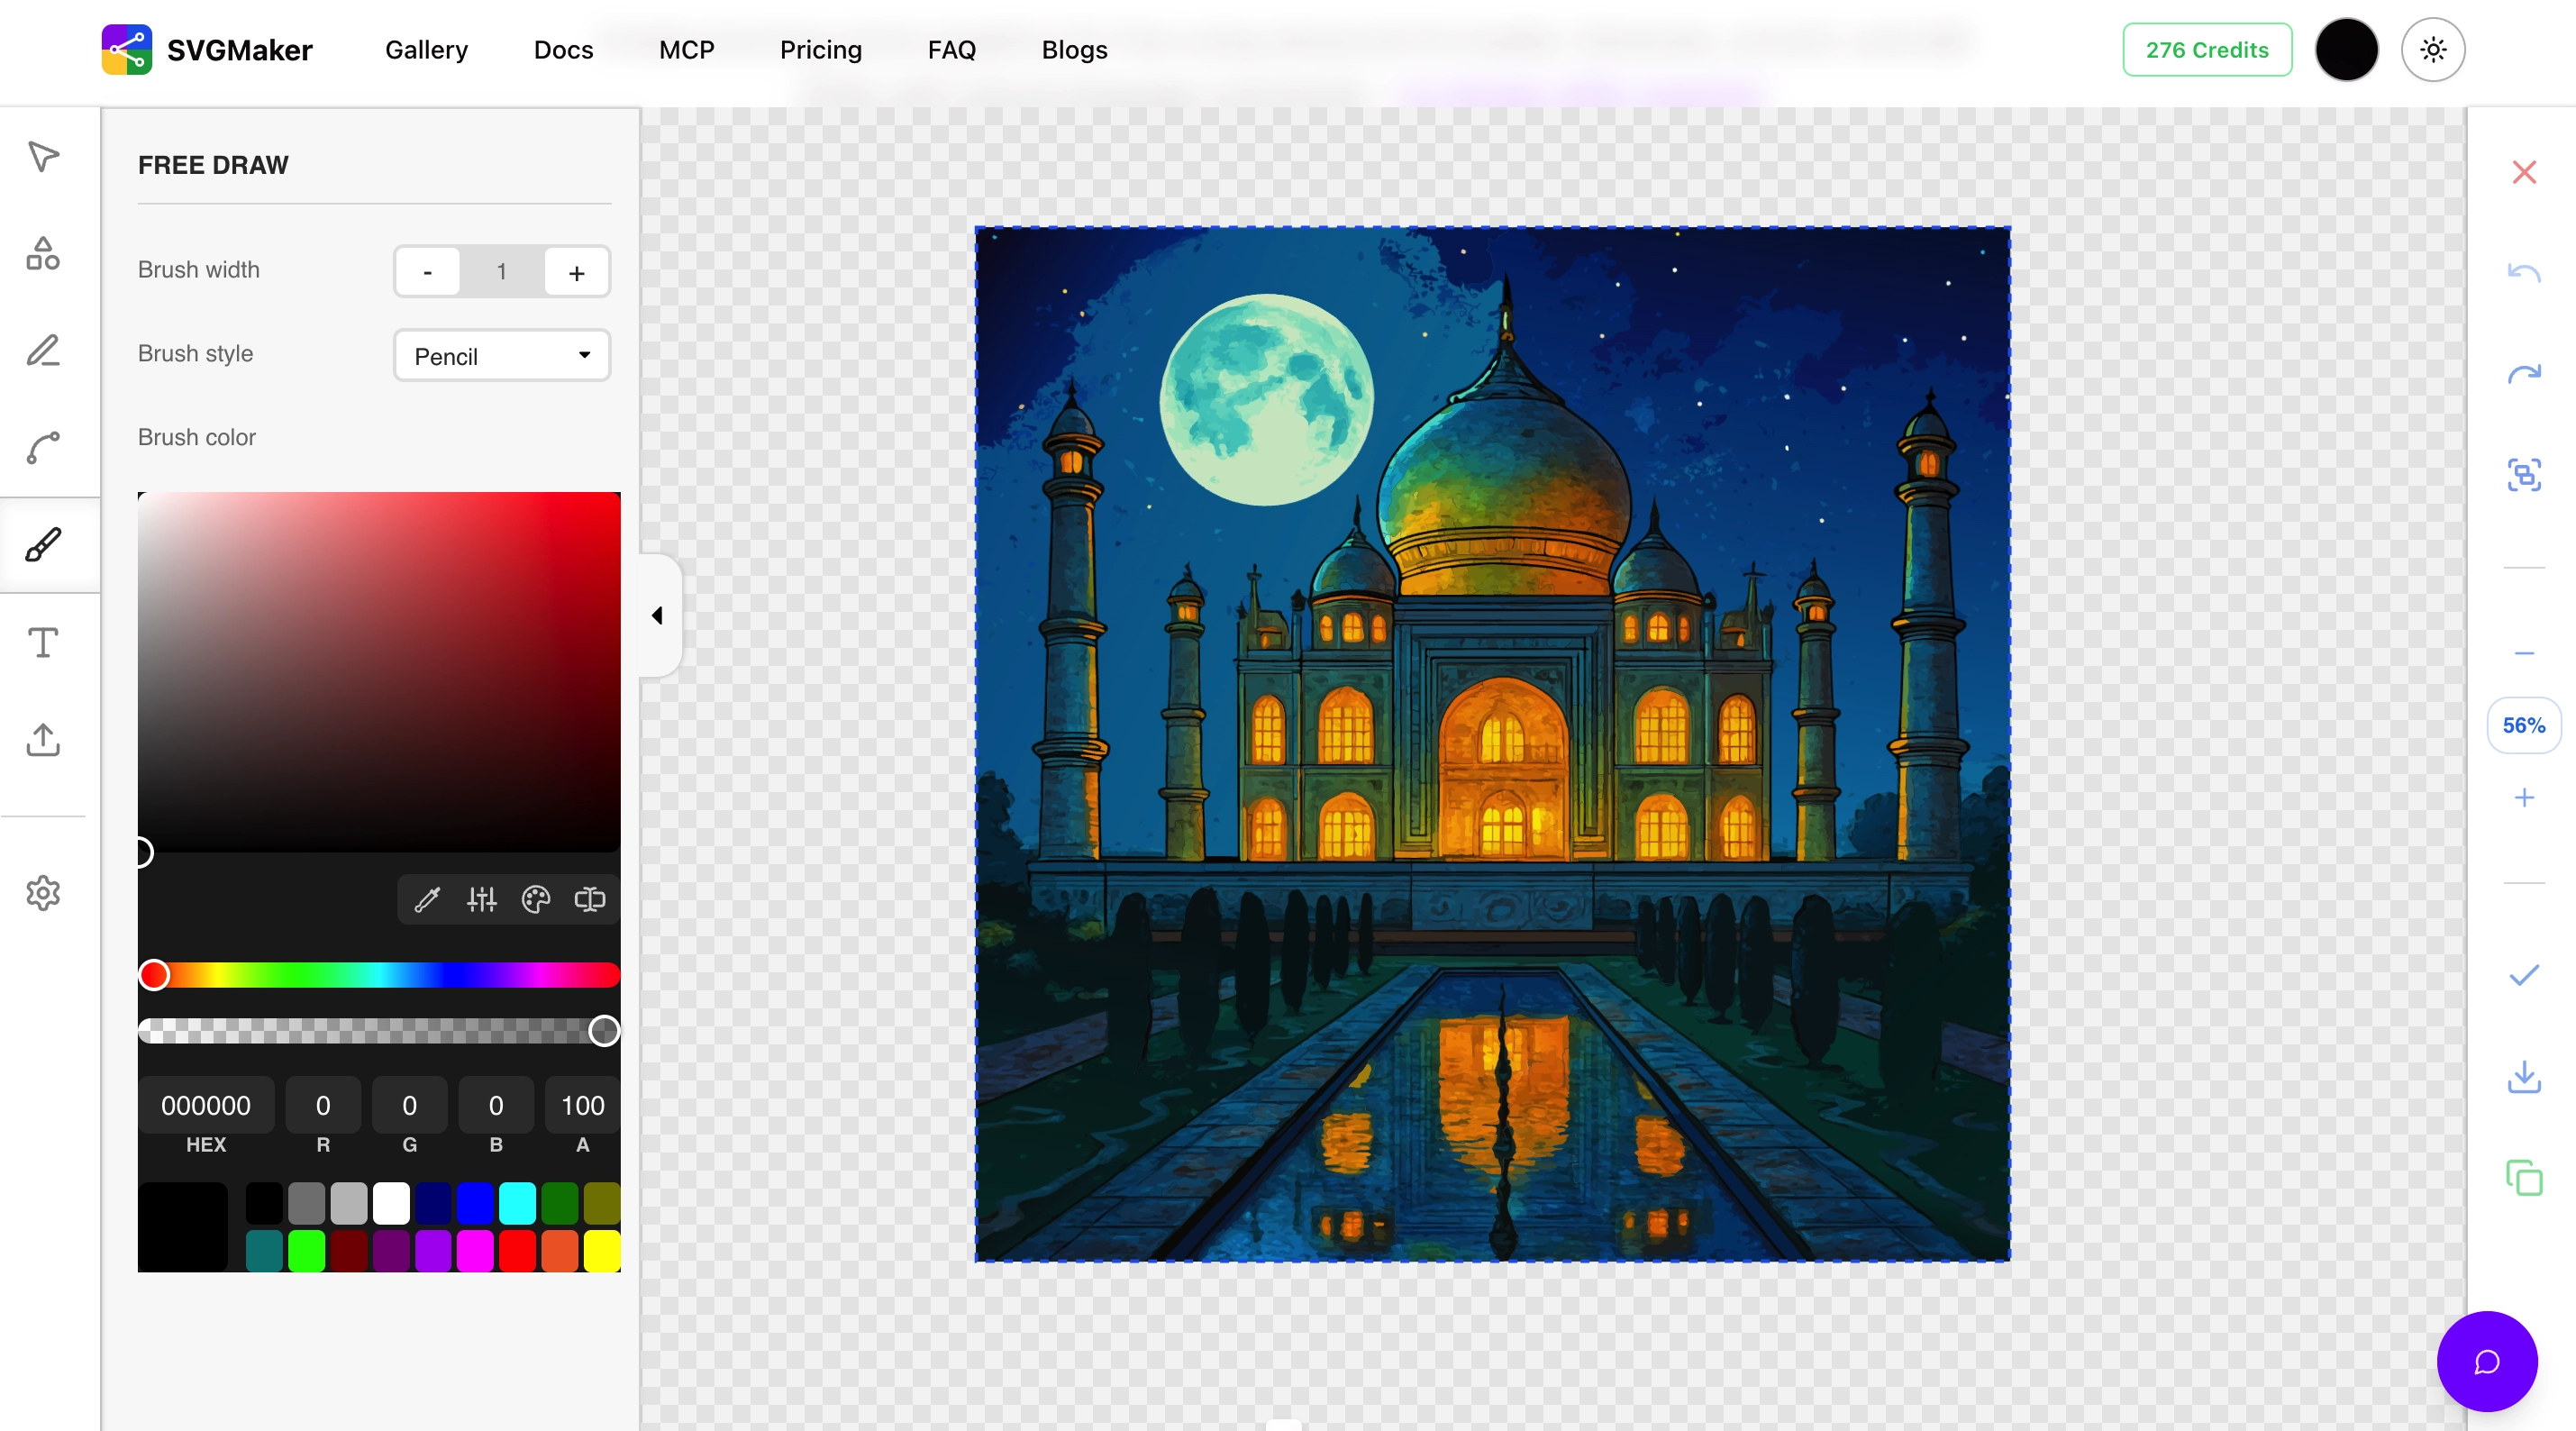Image resolution: width=2576 pixels, height=1431 pixels.
Task: Redo the last edit
Action: tap(2524, 374)
